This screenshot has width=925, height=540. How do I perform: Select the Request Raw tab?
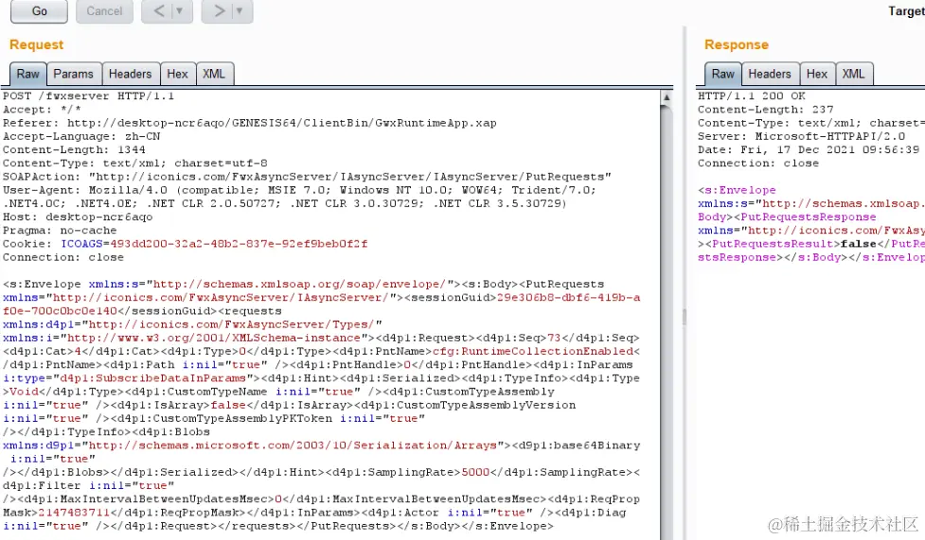(27, 75)
